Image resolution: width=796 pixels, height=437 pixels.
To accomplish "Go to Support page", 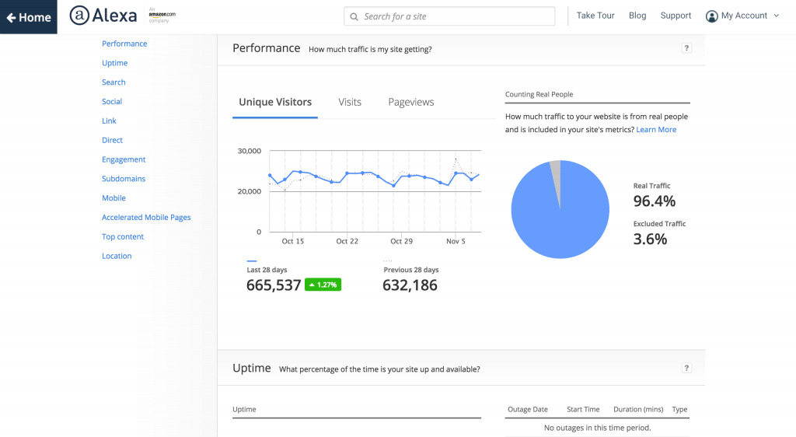I will 676,16.
